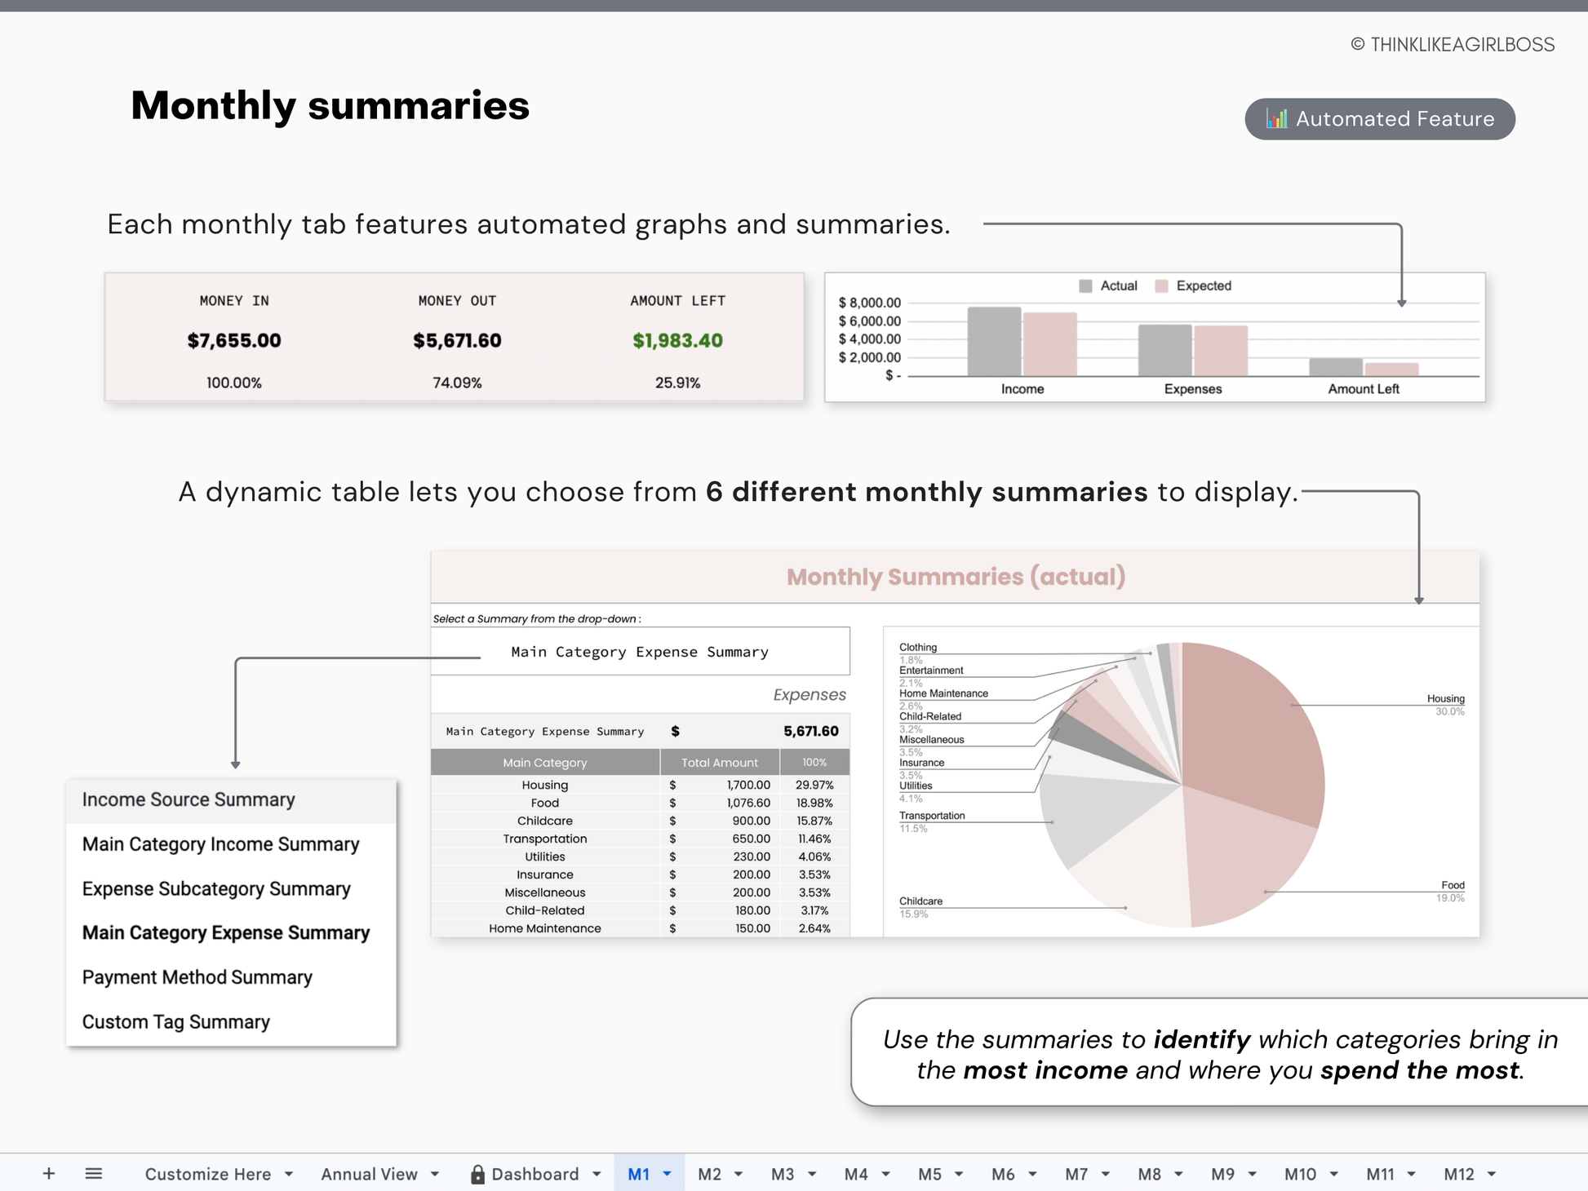Screen dimensions: 1588x1191
Task: Pick Expense Subcategory Summary option
Action: (216, 888)
